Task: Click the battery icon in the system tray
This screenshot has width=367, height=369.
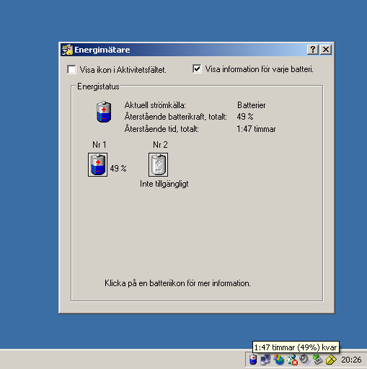Action: tap(253, 360)
